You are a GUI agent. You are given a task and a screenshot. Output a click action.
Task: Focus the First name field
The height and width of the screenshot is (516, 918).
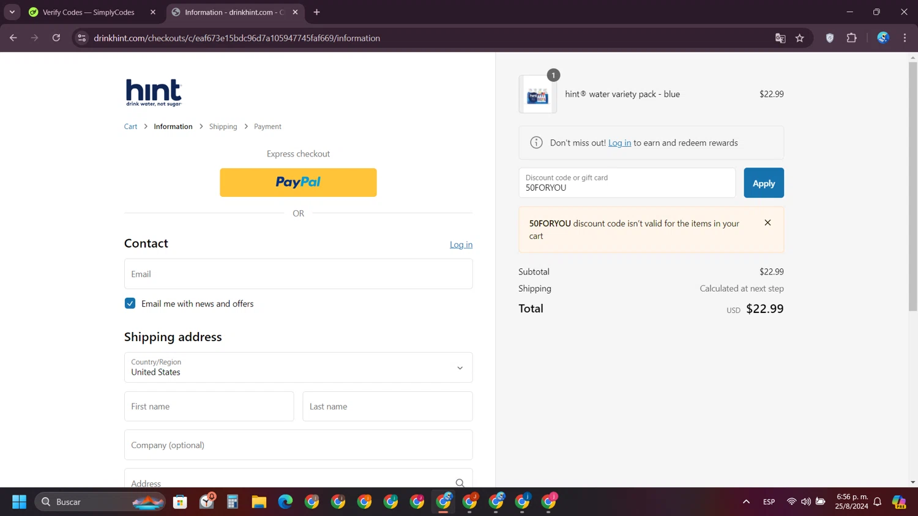209,407
